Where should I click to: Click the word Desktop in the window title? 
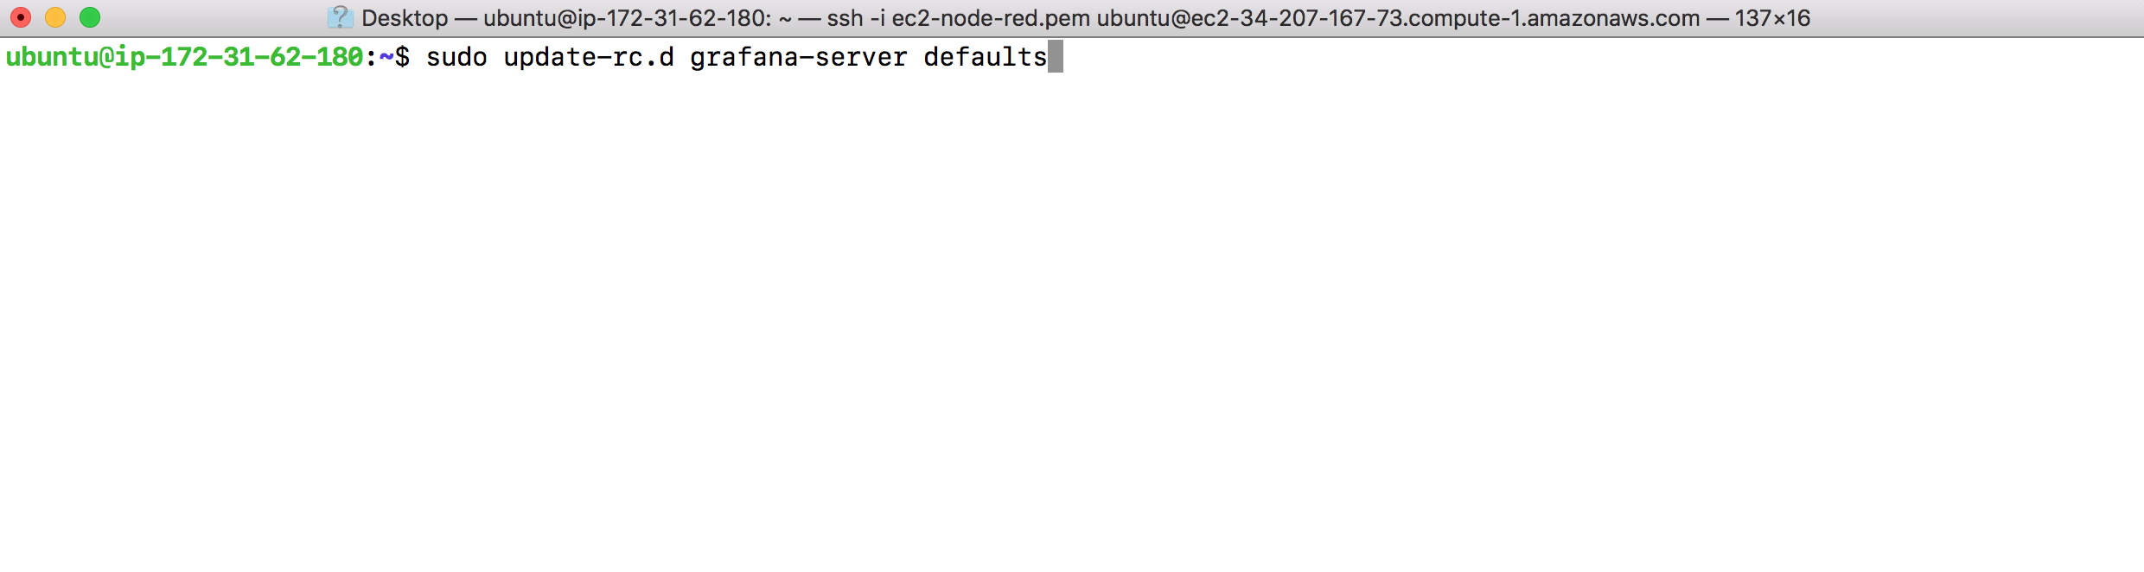pyautogui.click(x=405, y=18)
